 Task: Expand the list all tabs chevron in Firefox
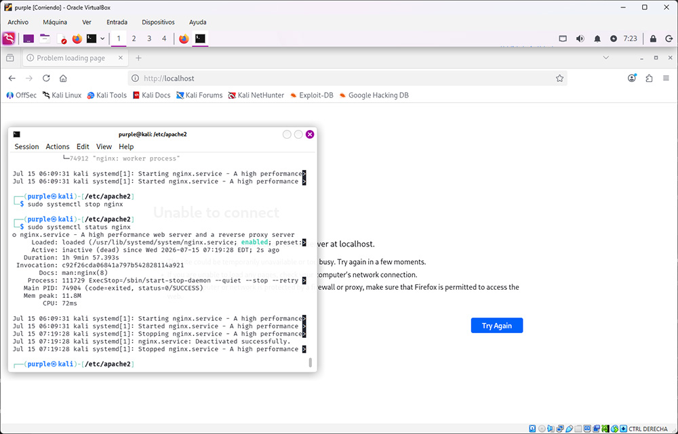[605, 58]
